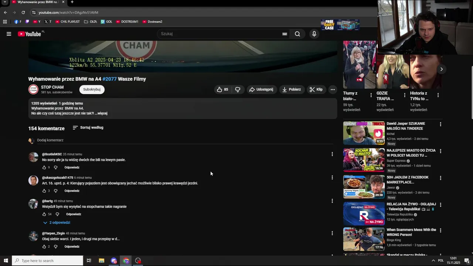
Task: Open options menu for @Yarpen_Zirgin comment
Action: (332, 233)
